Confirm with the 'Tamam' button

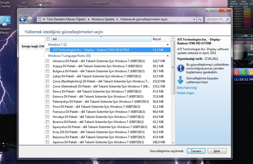(196, 151)
